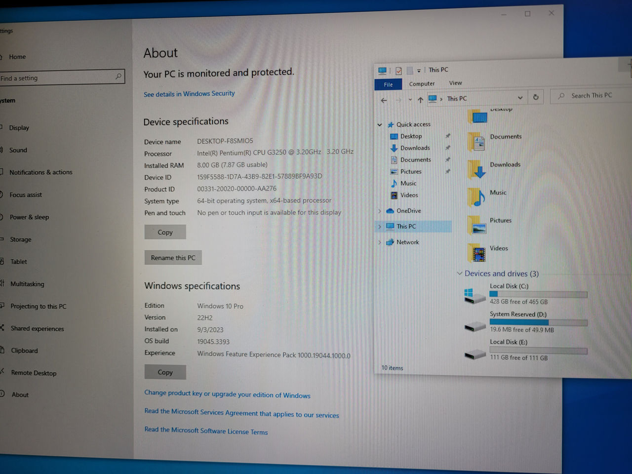Screen dimensions: 632x474
Task: Open Multitasking settings
Action: pyautogui.click(x=27, y=284)
